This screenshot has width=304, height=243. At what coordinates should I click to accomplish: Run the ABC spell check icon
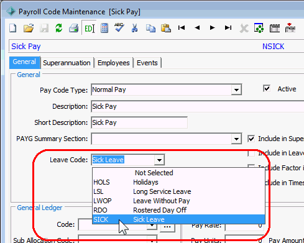119,27
